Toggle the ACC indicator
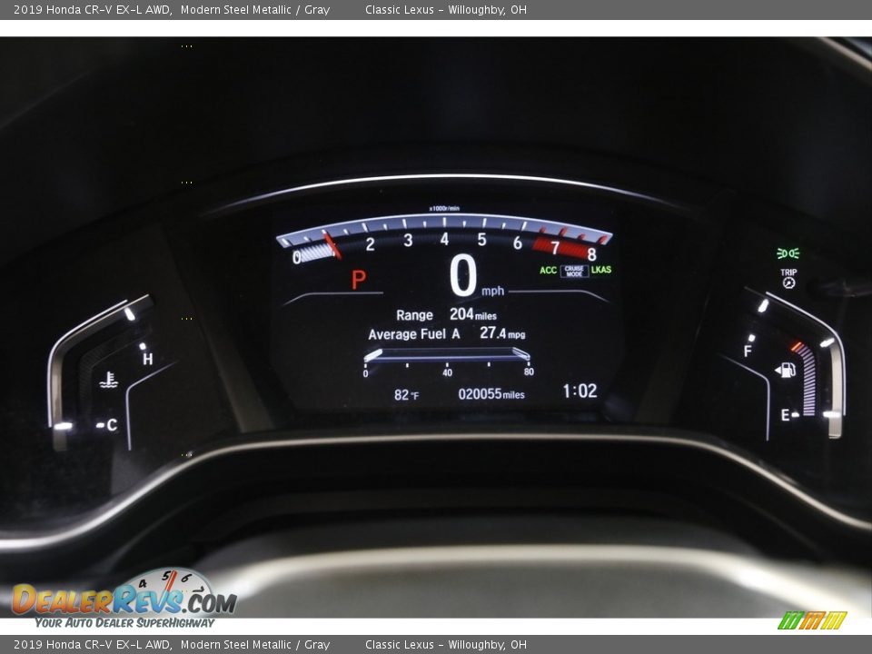Image resolution: width=872 pixels, height=654 pixels. point(548,268)
